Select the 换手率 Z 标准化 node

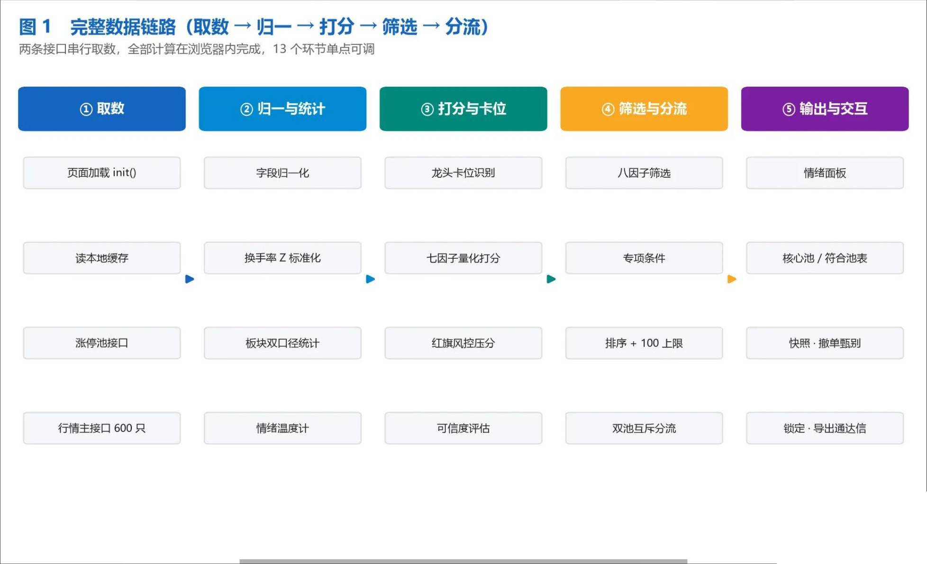click(282, 258)
